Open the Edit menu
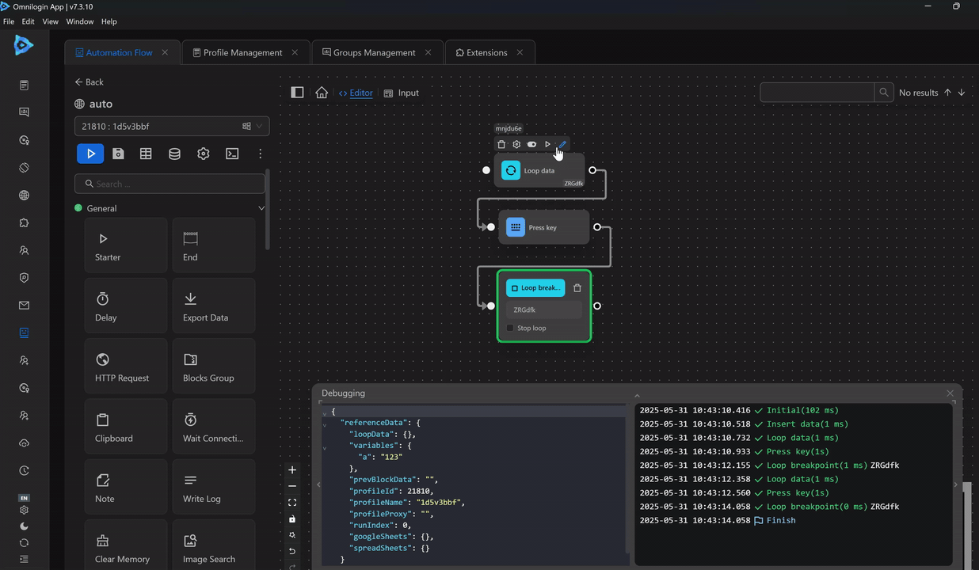 click(28, 21)
